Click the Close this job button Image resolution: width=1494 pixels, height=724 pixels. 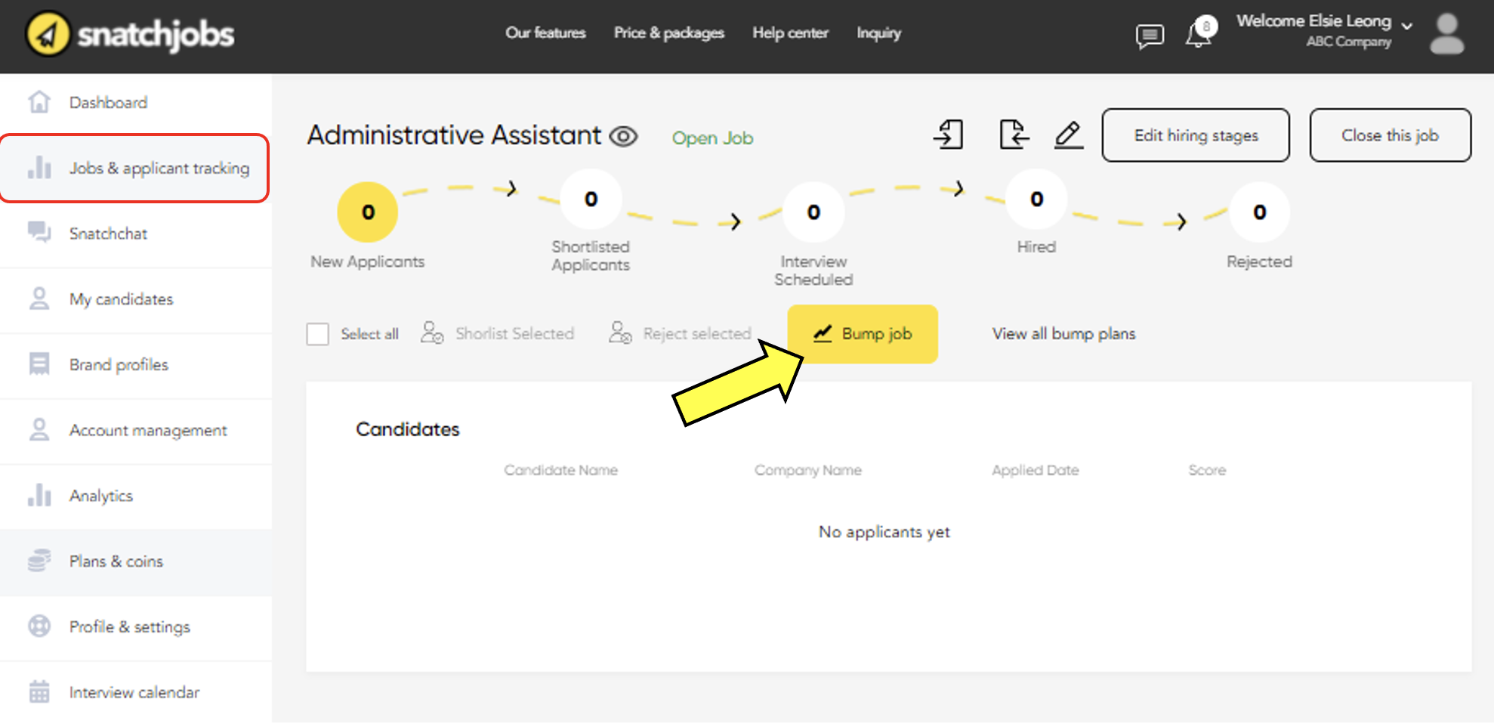(1390, 135)
